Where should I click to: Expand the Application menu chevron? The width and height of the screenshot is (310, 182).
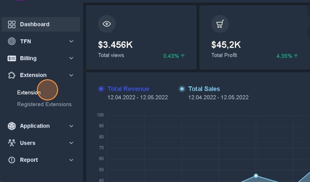pyautogui.click(x=71, y=126)
